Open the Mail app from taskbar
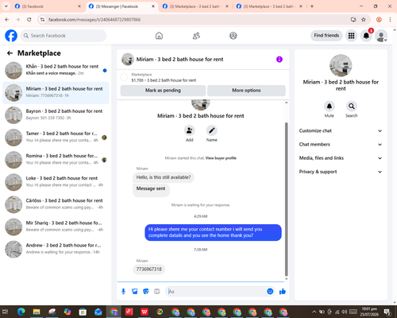The height and width of the screenshot is (318, 397). coord(98,312)
